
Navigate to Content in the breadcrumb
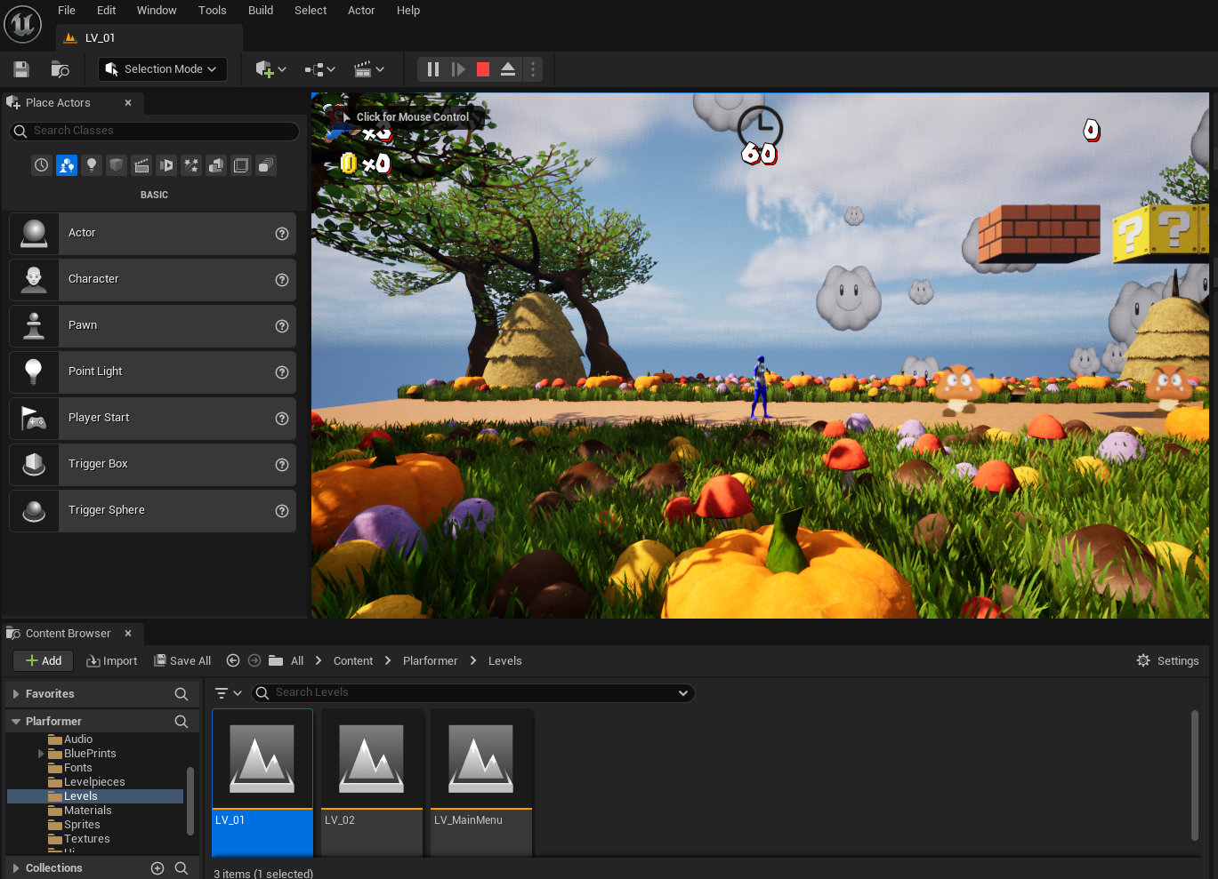pos(353,660)
